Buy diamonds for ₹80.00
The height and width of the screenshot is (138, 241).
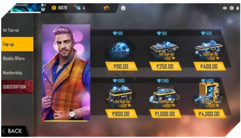(121, 66)
